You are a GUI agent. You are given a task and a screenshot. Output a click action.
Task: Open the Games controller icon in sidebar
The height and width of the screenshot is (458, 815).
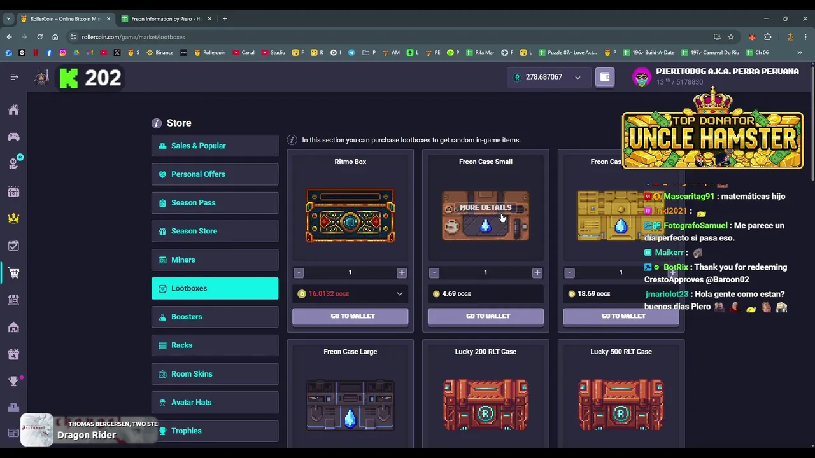13,137
